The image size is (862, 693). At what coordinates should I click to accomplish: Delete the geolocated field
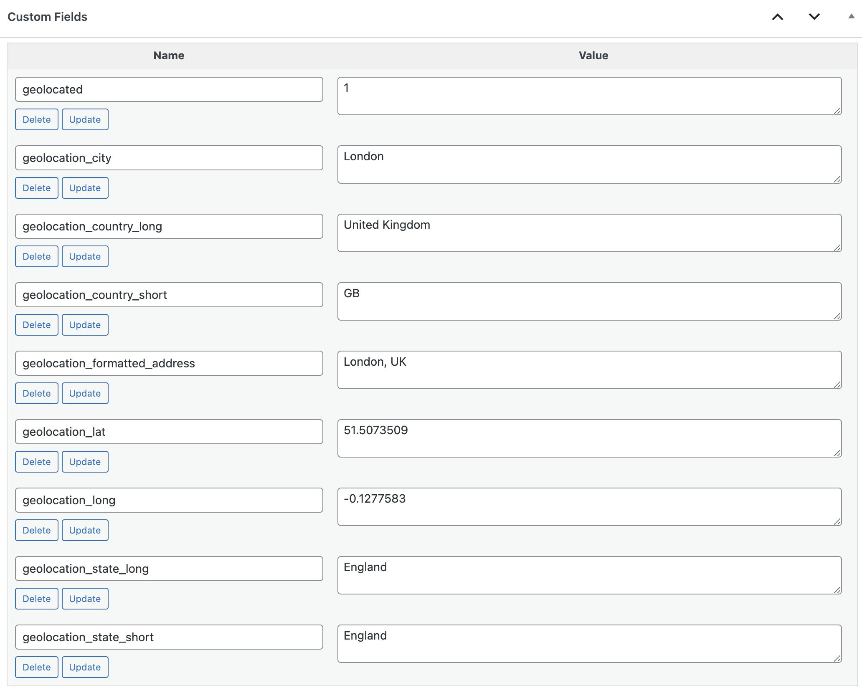point(36,119)
